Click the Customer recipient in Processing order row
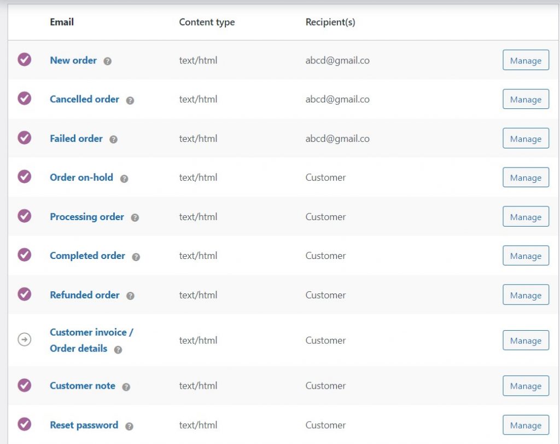Viewport: 560px width, 444px height. 326,217
